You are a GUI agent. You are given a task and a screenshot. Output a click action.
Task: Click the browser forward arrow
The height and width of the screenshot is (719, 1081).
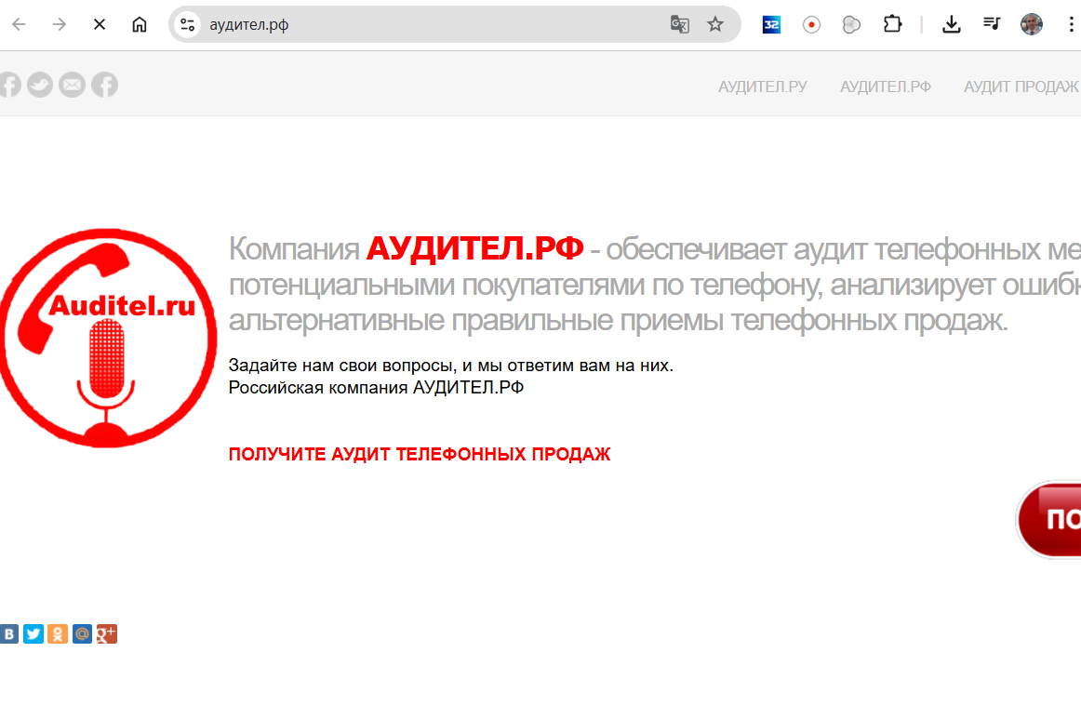pos(60,25)
